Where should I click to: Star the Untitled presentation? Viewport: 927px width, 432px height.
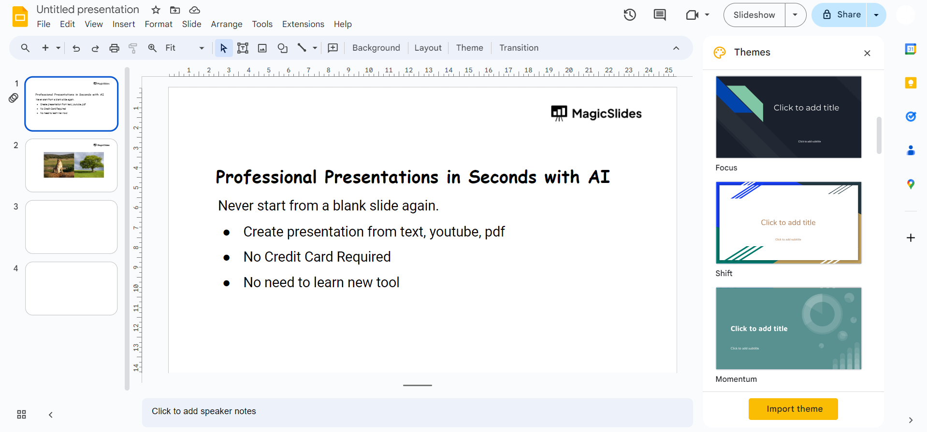[x=156, y=10]
